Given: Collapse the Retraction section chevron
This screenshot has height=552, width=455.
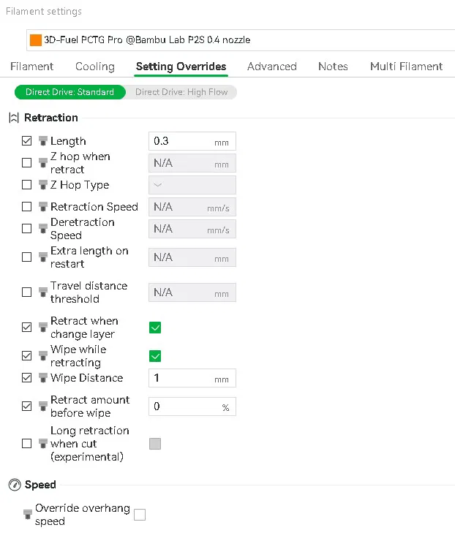Looking at the screenshot, I should coord(14,118).
